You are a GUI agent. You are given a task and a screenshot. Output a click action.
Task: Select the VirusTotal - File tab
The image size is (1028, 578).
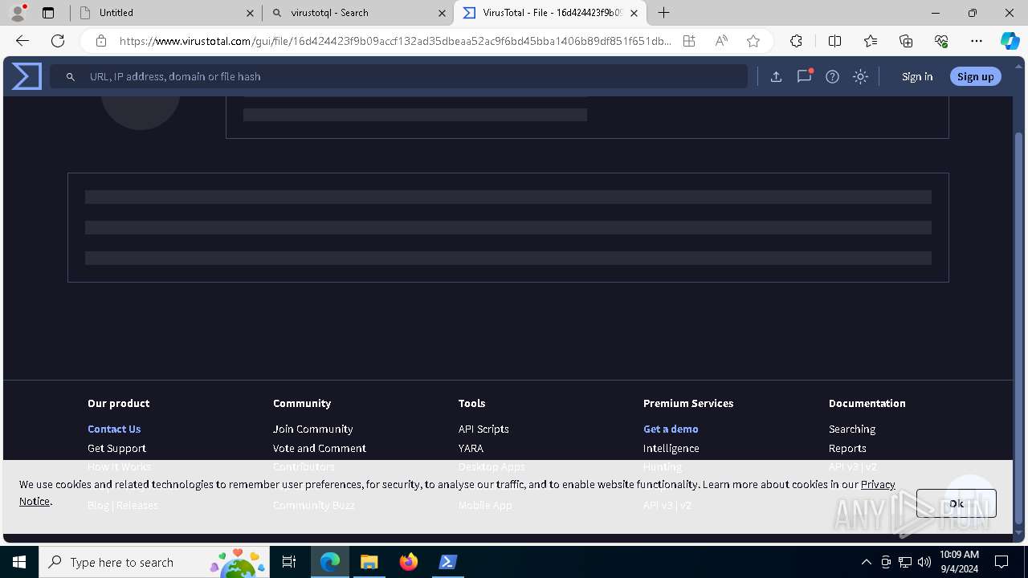(x=550, y=13)
